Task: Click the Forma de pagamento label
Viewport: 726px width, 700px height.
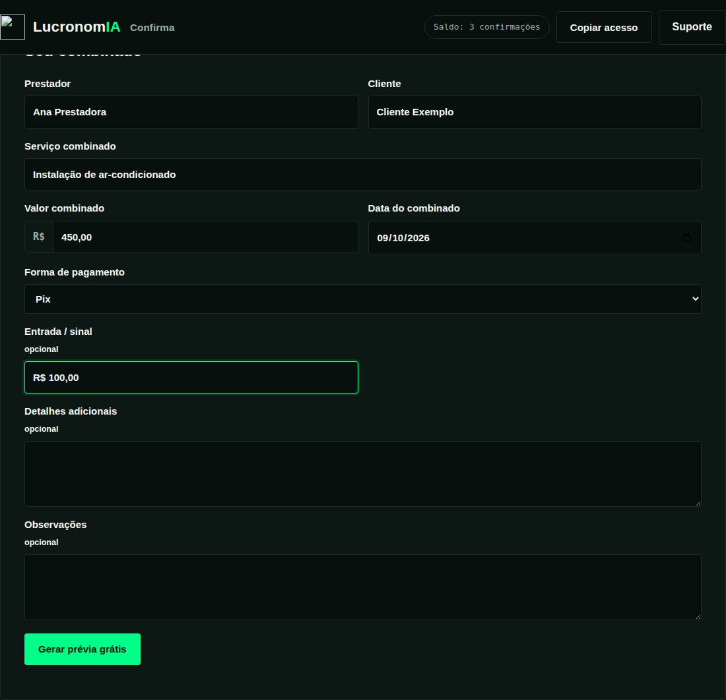Action: (75, 272)
